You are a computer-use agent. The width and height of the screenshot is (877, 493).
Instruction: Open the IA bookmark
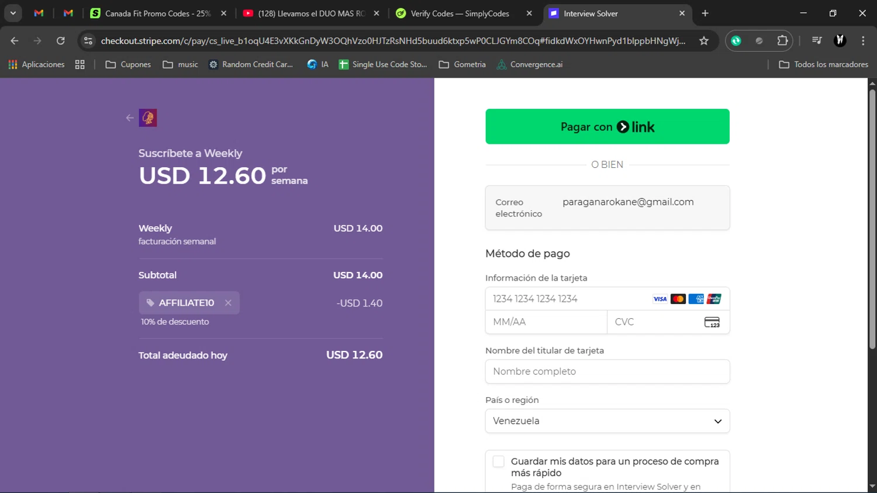pos(318,64)
